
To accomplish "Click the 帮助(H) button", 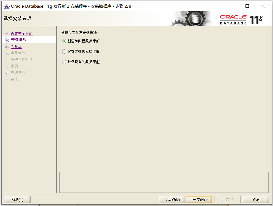I will pyautogui.click(x=17, y=200).
